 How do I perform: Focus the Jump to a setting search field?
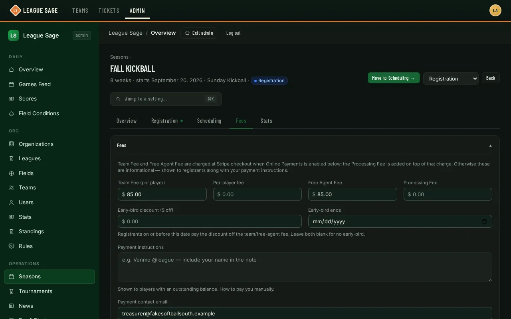click(x=166, y=99)
